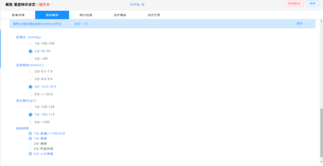
Task: Select systolic pressure 1分-100-109 radio
Action: pyautogui.click(x=31, y=44)
